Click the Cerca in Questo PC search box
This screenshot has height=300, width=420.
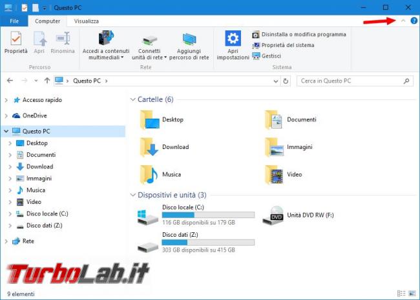click(x=355, y=81)
